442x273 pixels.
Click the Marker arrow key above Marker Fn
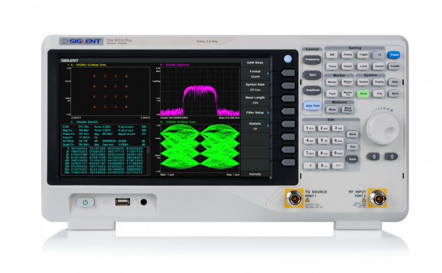(348, 82)
